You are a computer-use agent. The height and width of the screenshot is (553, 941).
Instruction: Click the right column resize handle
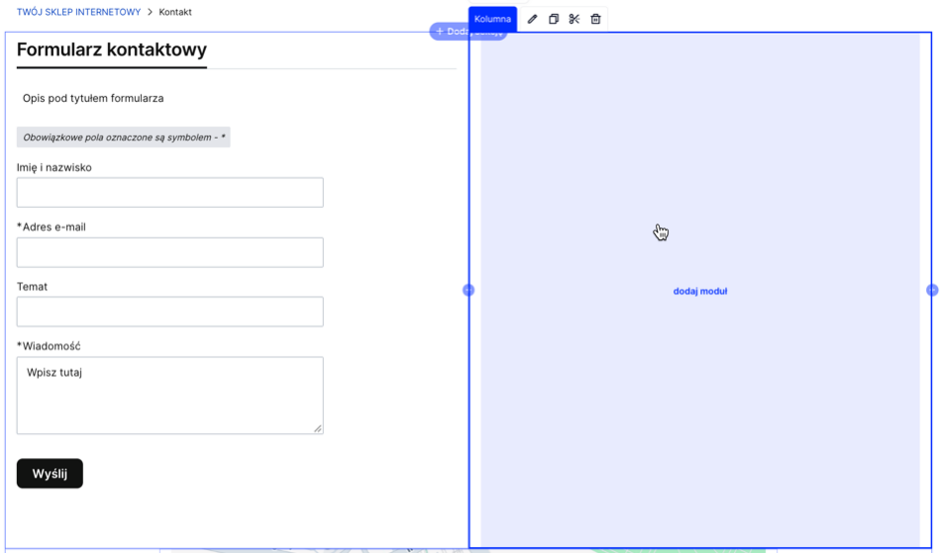(x=932, y=290)
